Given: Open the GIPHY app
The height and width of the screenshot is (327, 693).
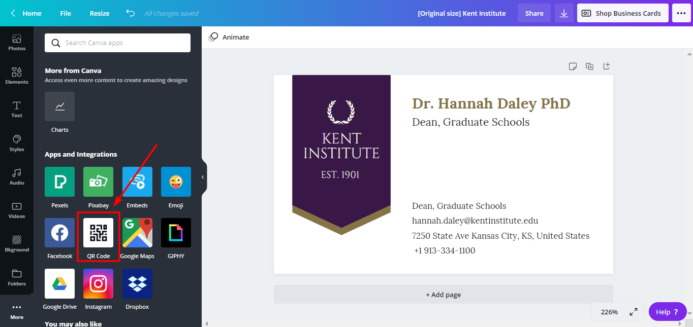Looking at the screenshot, I should [176, 233].
